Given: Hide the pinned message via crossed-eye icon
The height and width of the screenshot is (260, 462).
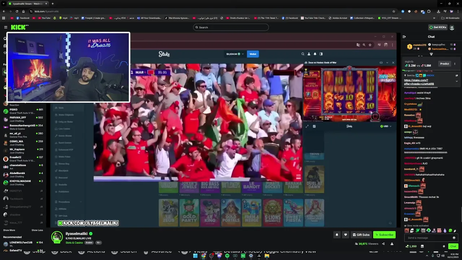Looking at the screenshot, I should pyautogui.click(x=457, y=75).
